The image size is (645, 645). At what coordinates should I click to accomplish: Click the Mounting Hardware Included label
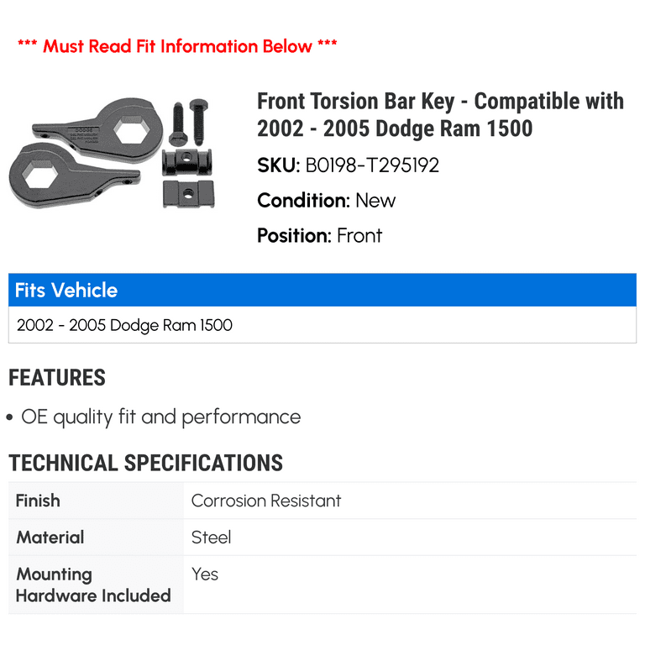tap(93, 585)
